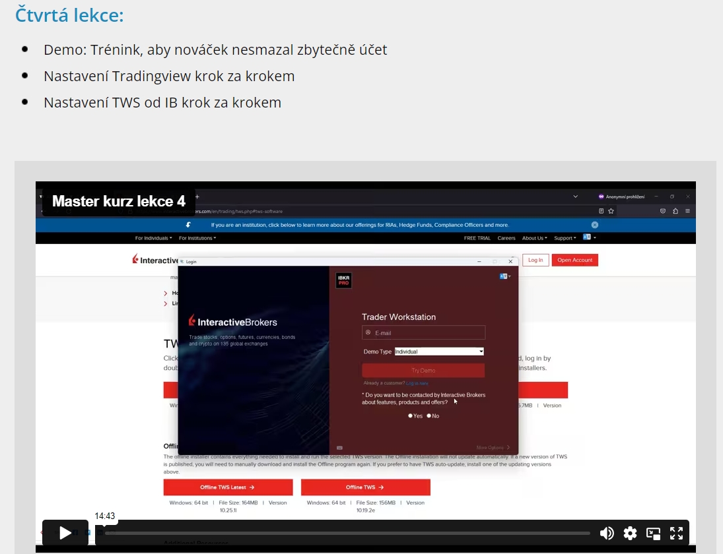723x554 pixels.
Task: Select the Yes radio button
Action: pyautogui.click(x=411, y=416)
